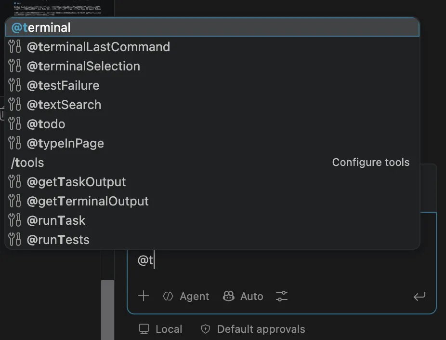The width and height of the screenshot is (446, 340).
Task: Click tool icon next to @typeInPage
Action: click(x=14, y=143)
